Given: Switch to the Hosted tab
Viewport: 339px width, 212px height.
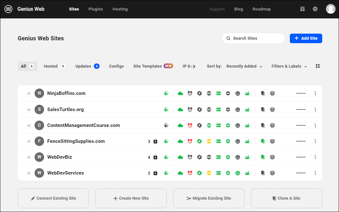Looking at the screenshot, I should (55, 66).
